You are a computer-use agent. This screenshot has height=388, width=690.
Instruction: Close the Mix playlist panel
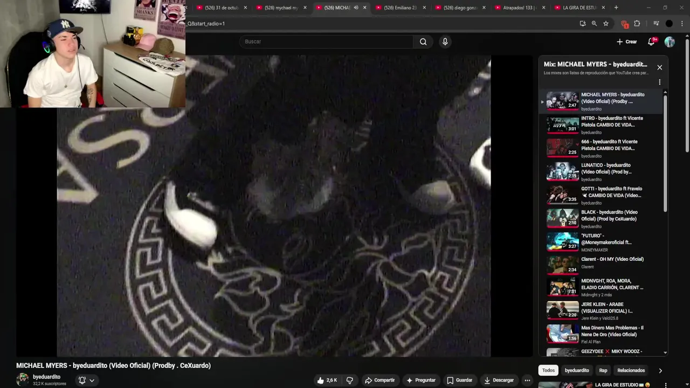coord(659,67)
